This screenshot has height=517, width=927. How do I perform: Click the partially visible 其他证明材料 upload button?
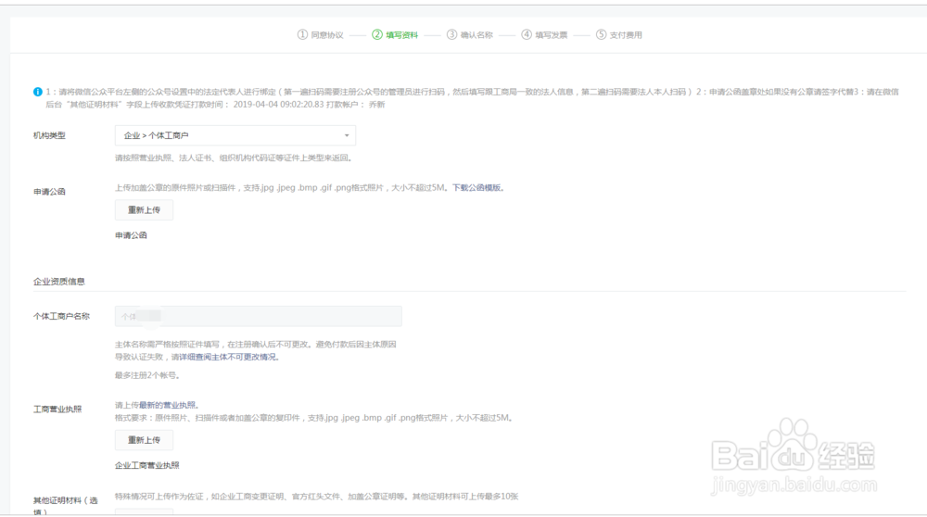(144, 511)
